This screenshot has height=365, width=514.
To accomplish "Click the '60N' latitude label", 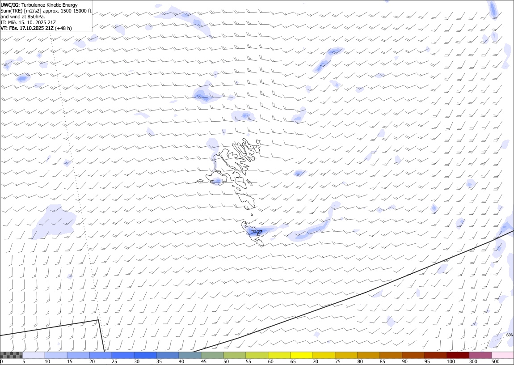I will pos(510,335).
